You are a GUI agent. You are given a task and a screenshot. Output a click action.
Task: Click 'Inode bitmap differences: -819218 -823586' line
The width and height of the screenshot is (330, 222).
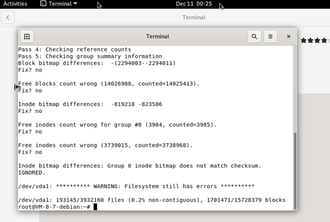coord(90,104)
